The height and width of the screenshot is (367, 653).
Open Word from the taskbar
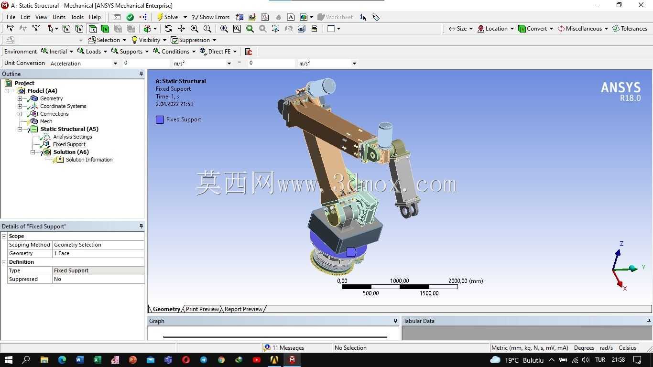click(x=79, y=360)
